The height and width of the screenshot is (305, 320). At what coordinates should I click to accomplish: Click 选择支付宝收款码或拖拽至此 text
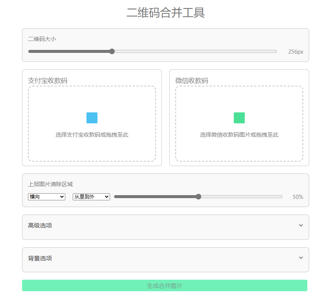pos(92,135)
